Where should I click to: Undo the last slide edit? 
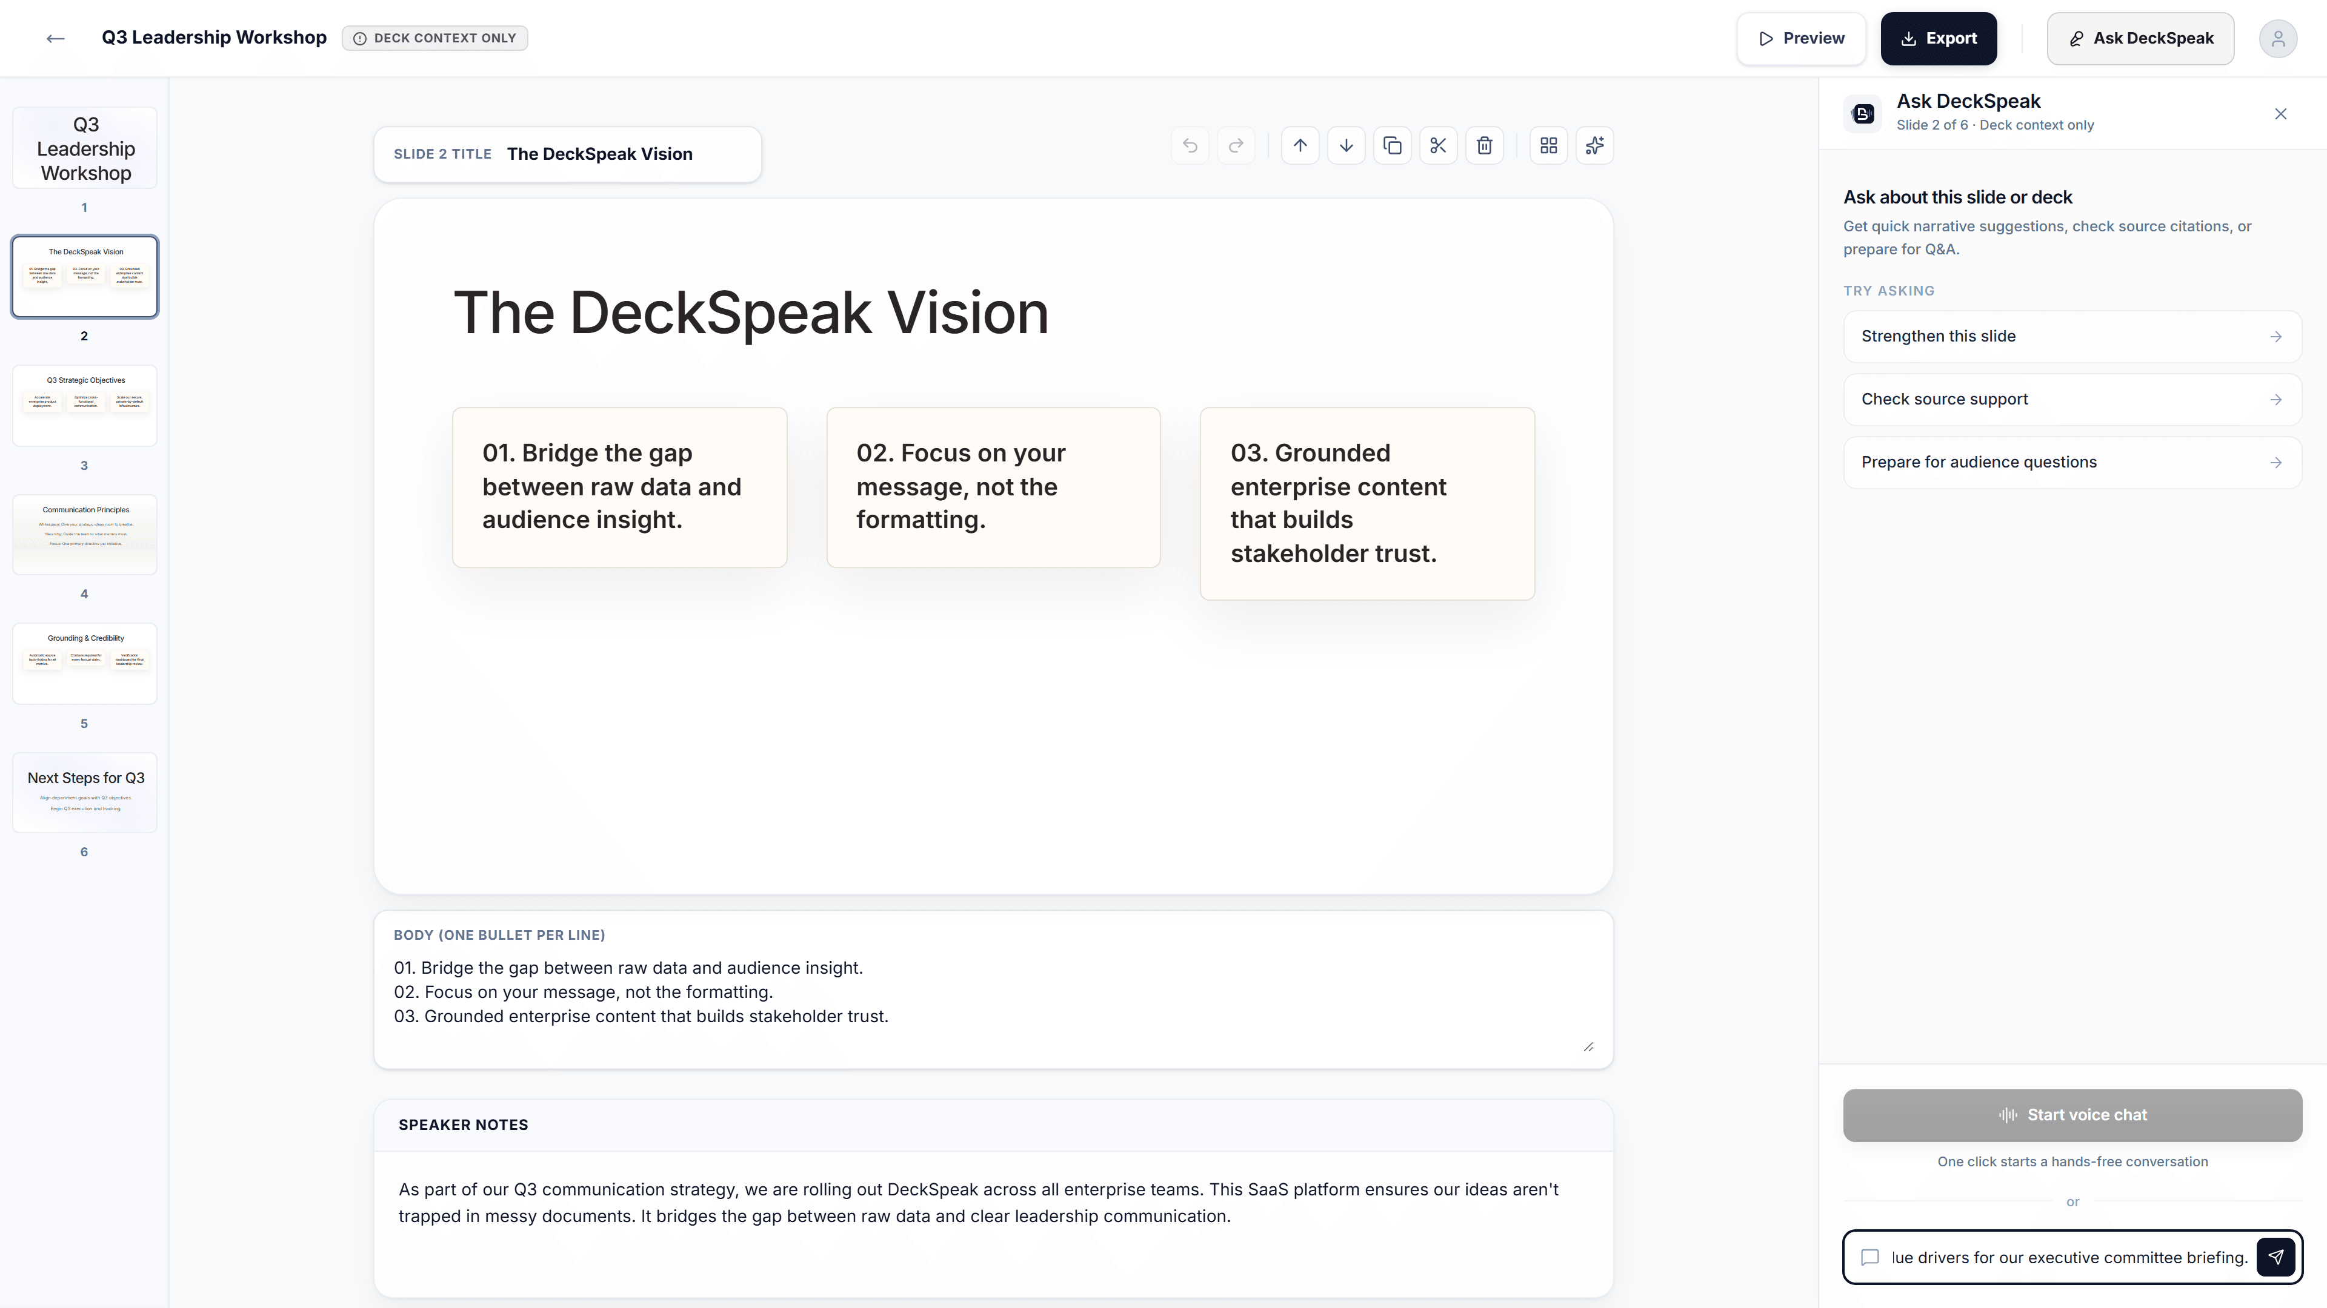pyautogui.click(x=1190, y=145)
